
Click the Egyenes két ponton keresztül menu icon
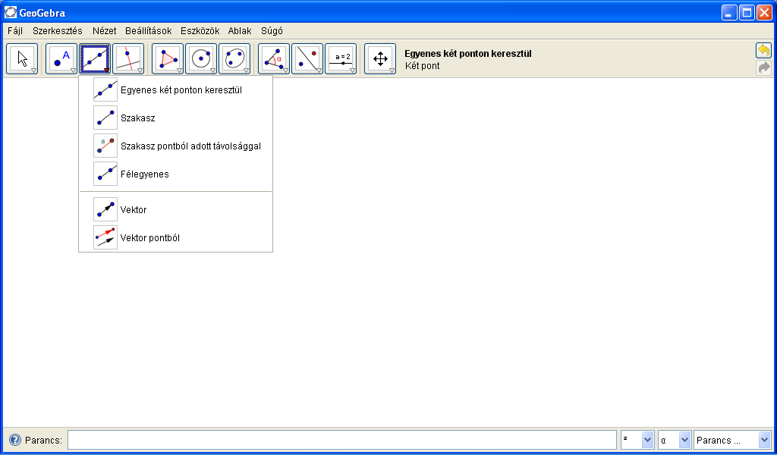(x=105, y=89)
